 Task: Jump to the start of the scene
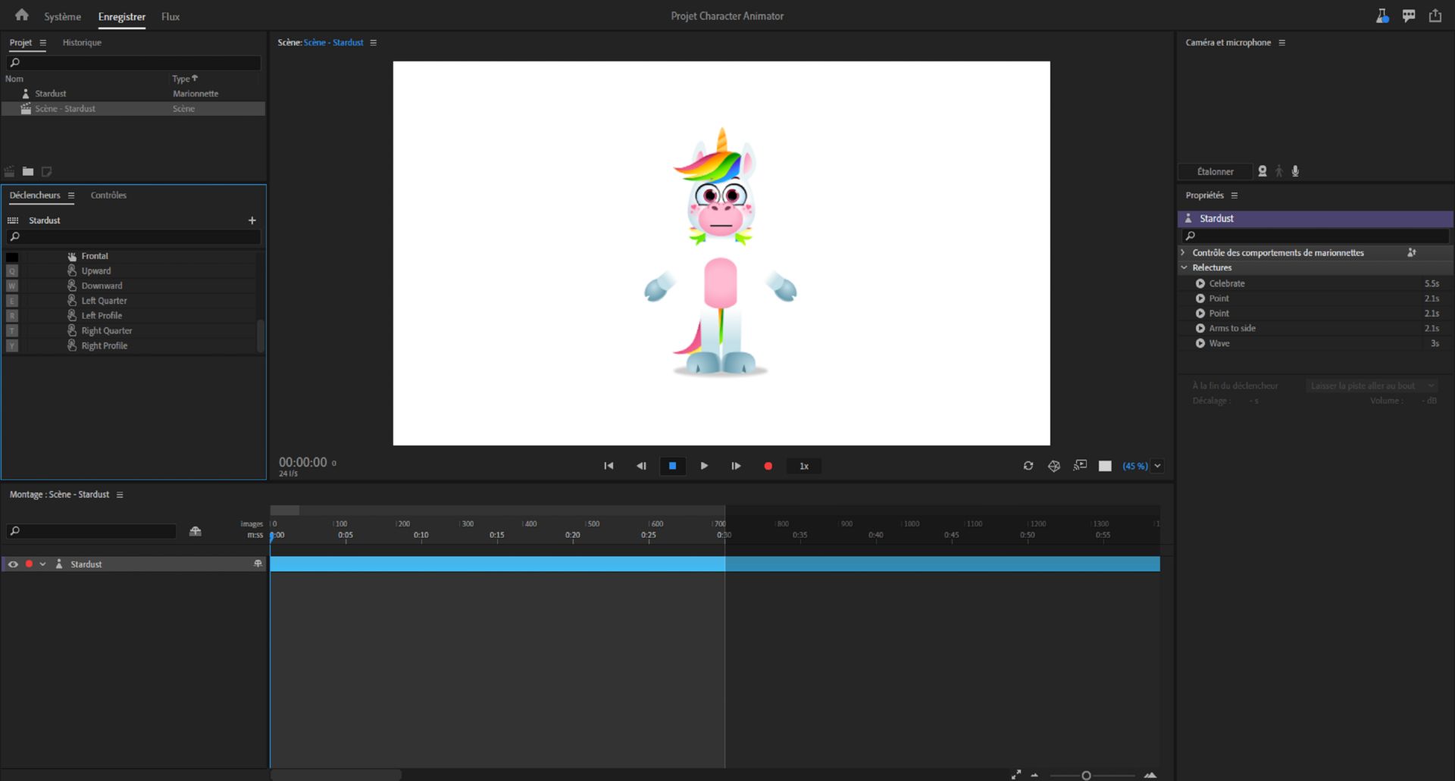click(609, 466)
